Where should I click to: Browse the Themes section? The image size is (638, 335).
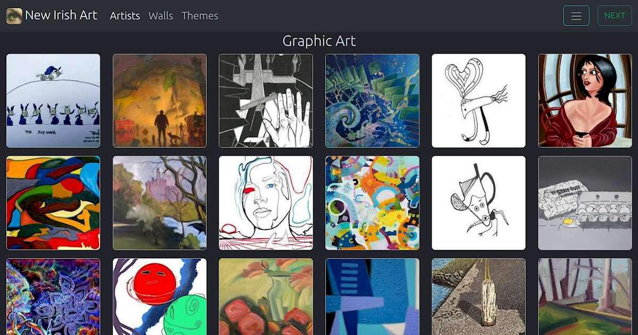pos(199,16)
